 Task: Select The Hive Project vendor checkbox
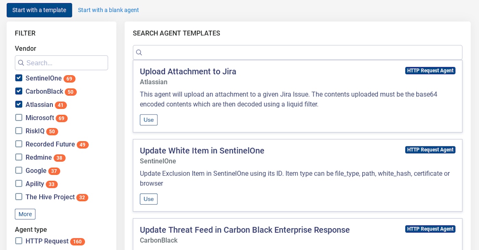19,197
